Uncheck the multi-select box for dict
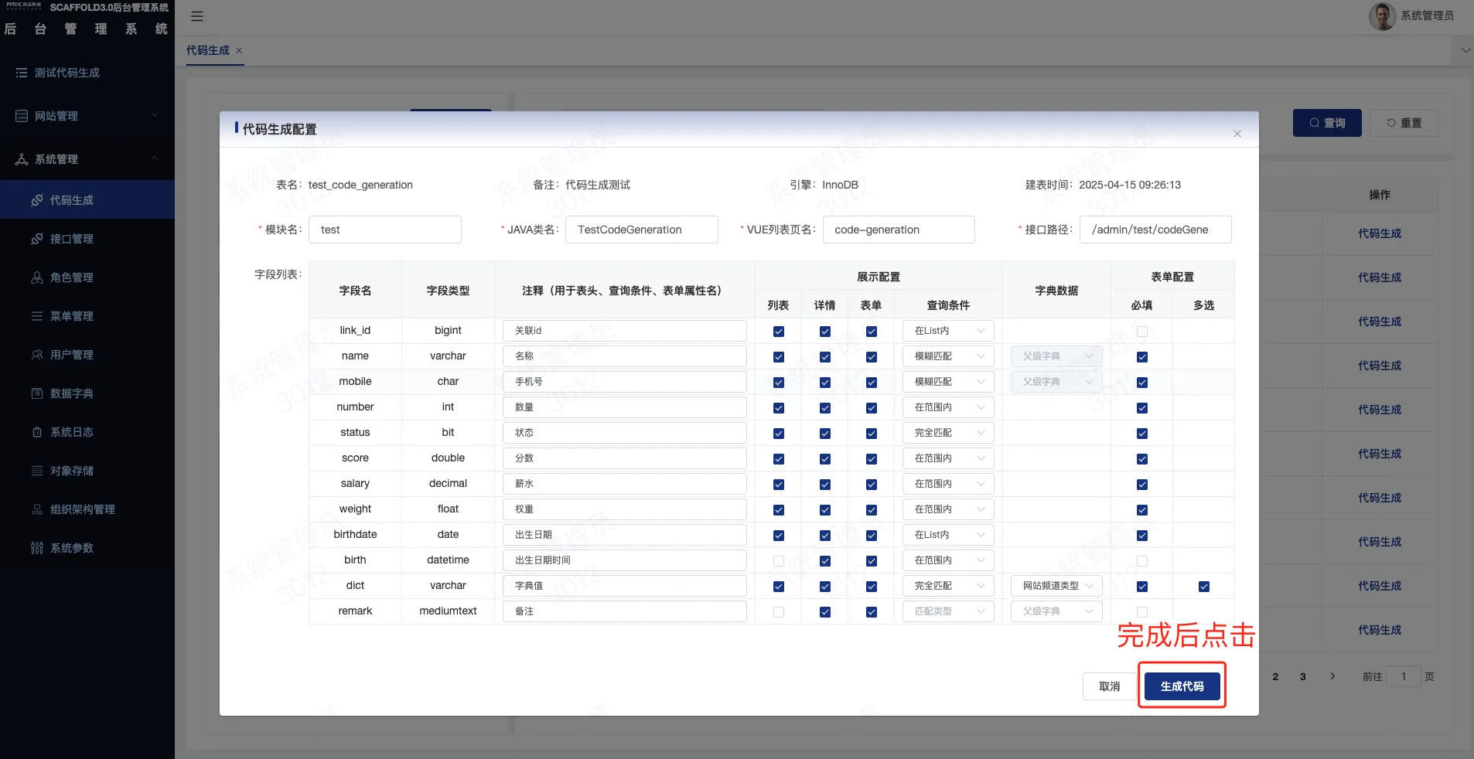The width and height of the screenshot is (1474, 759). 1203,586
